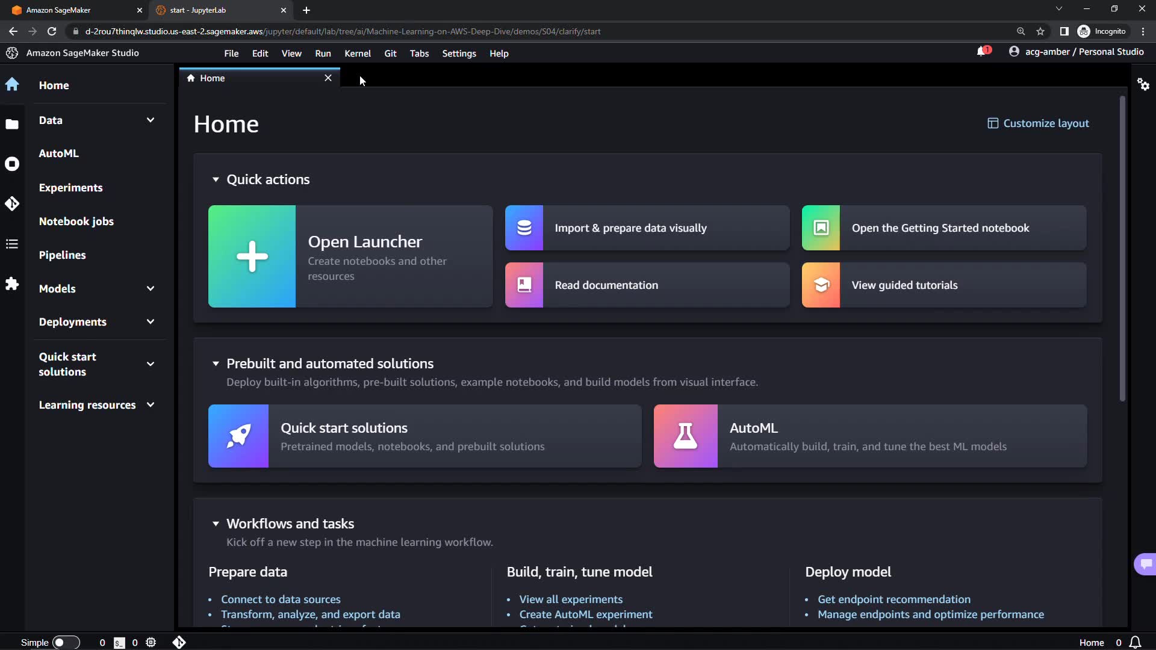Screen dimensions: 1156x650
Task: Click the chat feedback bubble icon
Action: [1145, 564]
